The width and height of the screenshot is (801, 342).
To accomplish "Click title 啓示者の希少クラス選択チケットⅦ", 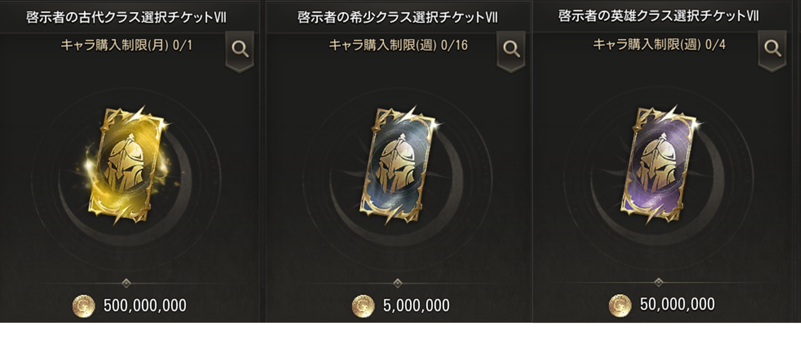I will tap(398, 18).
